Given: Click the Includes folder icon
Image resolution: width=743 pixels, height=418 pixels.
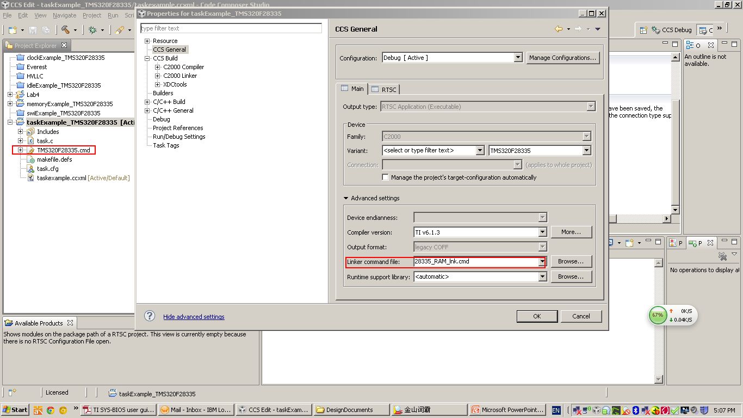Looking at the screenshot, I should coord(31,132).
